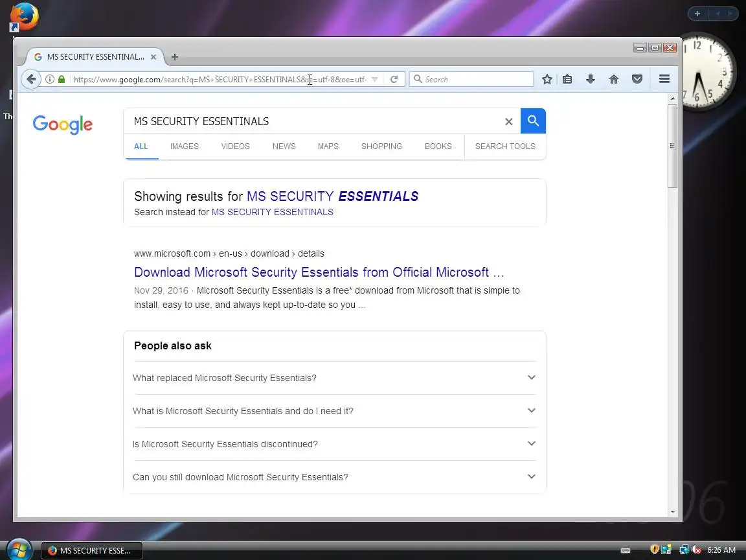Click the Google logo
This screenshot has width=746, height=560.
(62, 124)
